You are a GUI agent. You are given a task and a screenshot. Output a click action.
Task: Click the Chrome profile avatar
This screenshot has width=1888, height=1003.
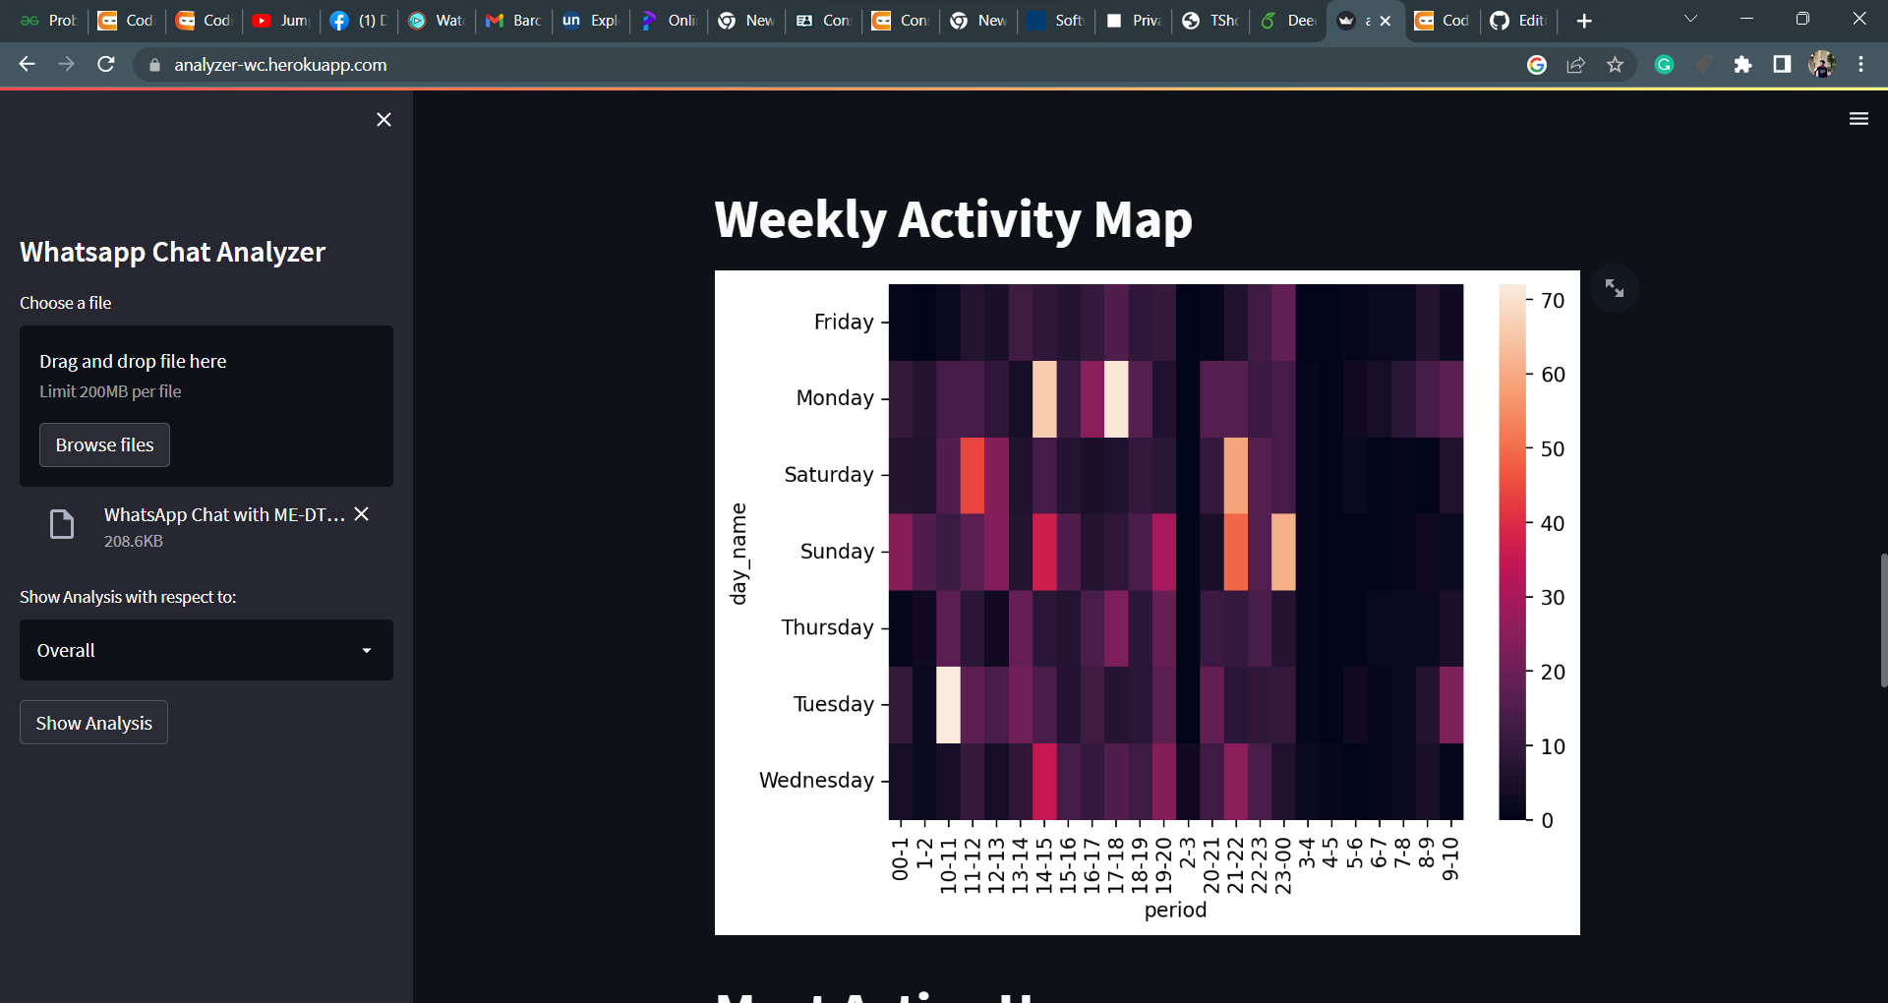coord(1822,65)
